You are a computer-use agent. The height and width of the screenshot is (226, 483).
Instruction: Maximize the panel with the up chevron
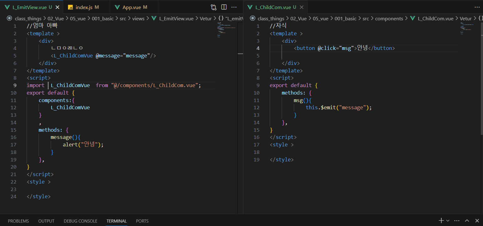tap(467, 221)
